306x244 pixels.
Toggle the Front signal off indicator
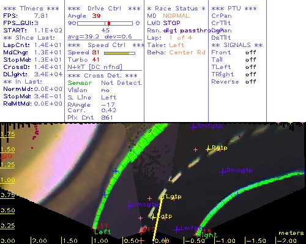(x=250, y=52)
